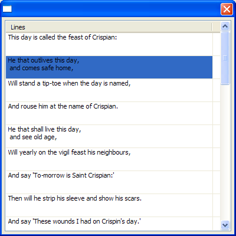Click the vertical scrollbar thumb
This screenshot has width=236, height=236.
pyautogui.click(x=225, y=58)
